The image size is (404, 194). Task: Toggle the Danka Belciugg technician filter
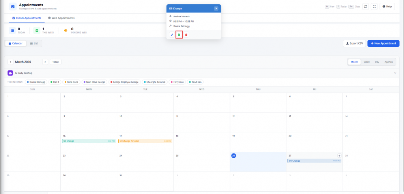37,82
